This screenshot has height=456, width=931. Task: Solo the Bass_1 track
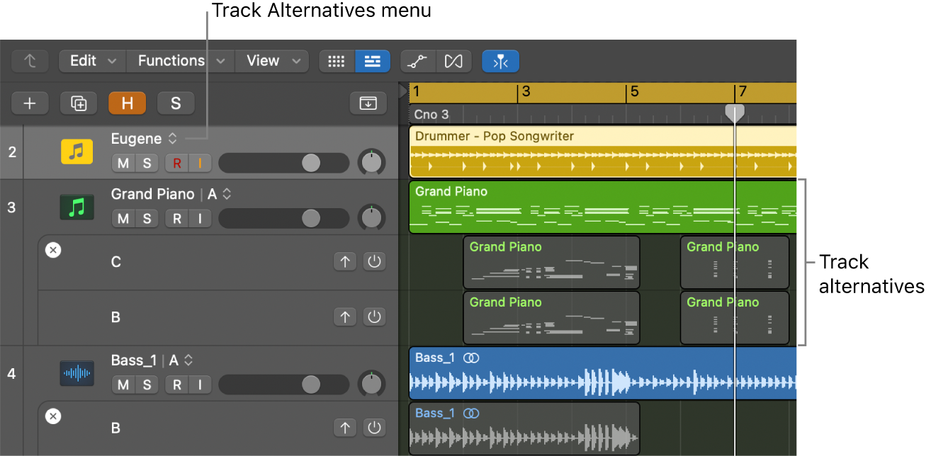[x=147, y=384]
